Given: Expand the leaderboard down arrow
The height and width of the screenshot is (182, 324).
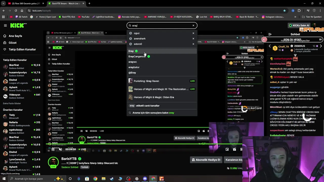Looking at the screenshot, I should (295, 55).
